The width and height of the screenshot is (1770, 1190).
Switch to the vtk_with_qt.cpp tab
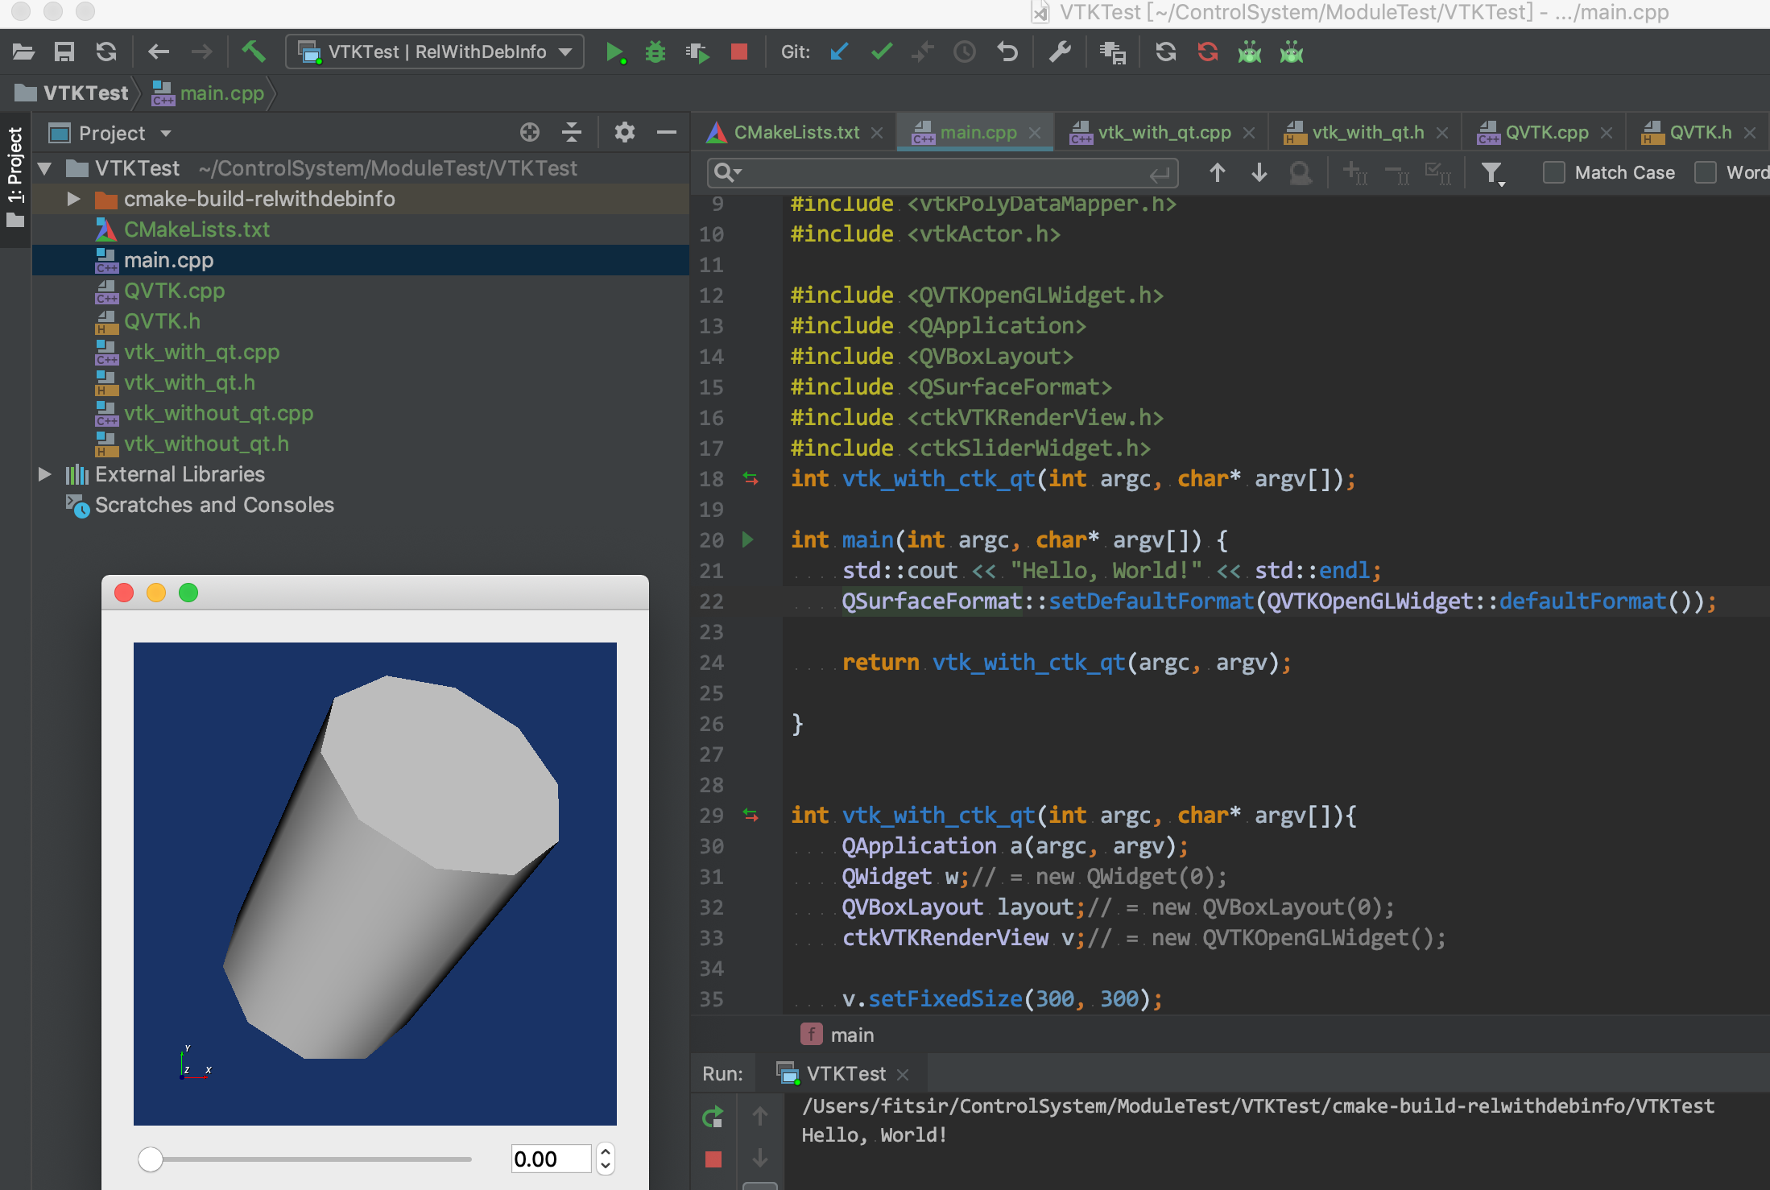pyautogui.click(x=1164, y=133)
